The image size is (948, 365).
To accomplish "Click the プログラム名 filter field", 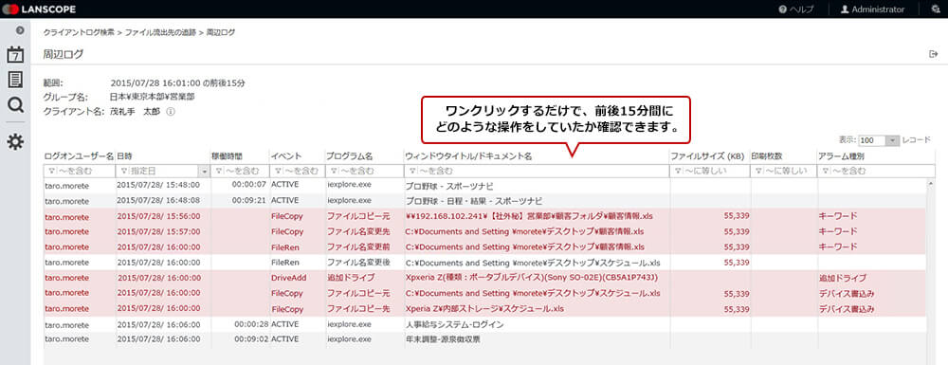I will [x=364, y=171].
